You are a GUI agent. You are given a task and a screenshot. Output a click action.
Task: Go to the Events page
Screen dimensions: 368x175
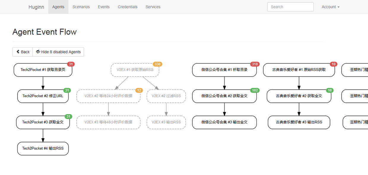104,7
